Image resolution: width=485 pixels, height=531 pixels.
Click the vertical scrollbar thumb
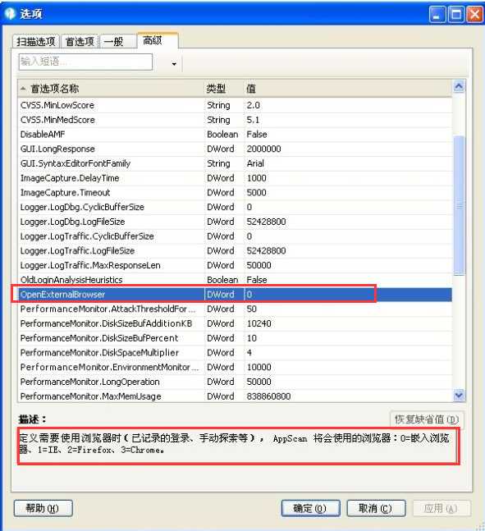[459, 205]
